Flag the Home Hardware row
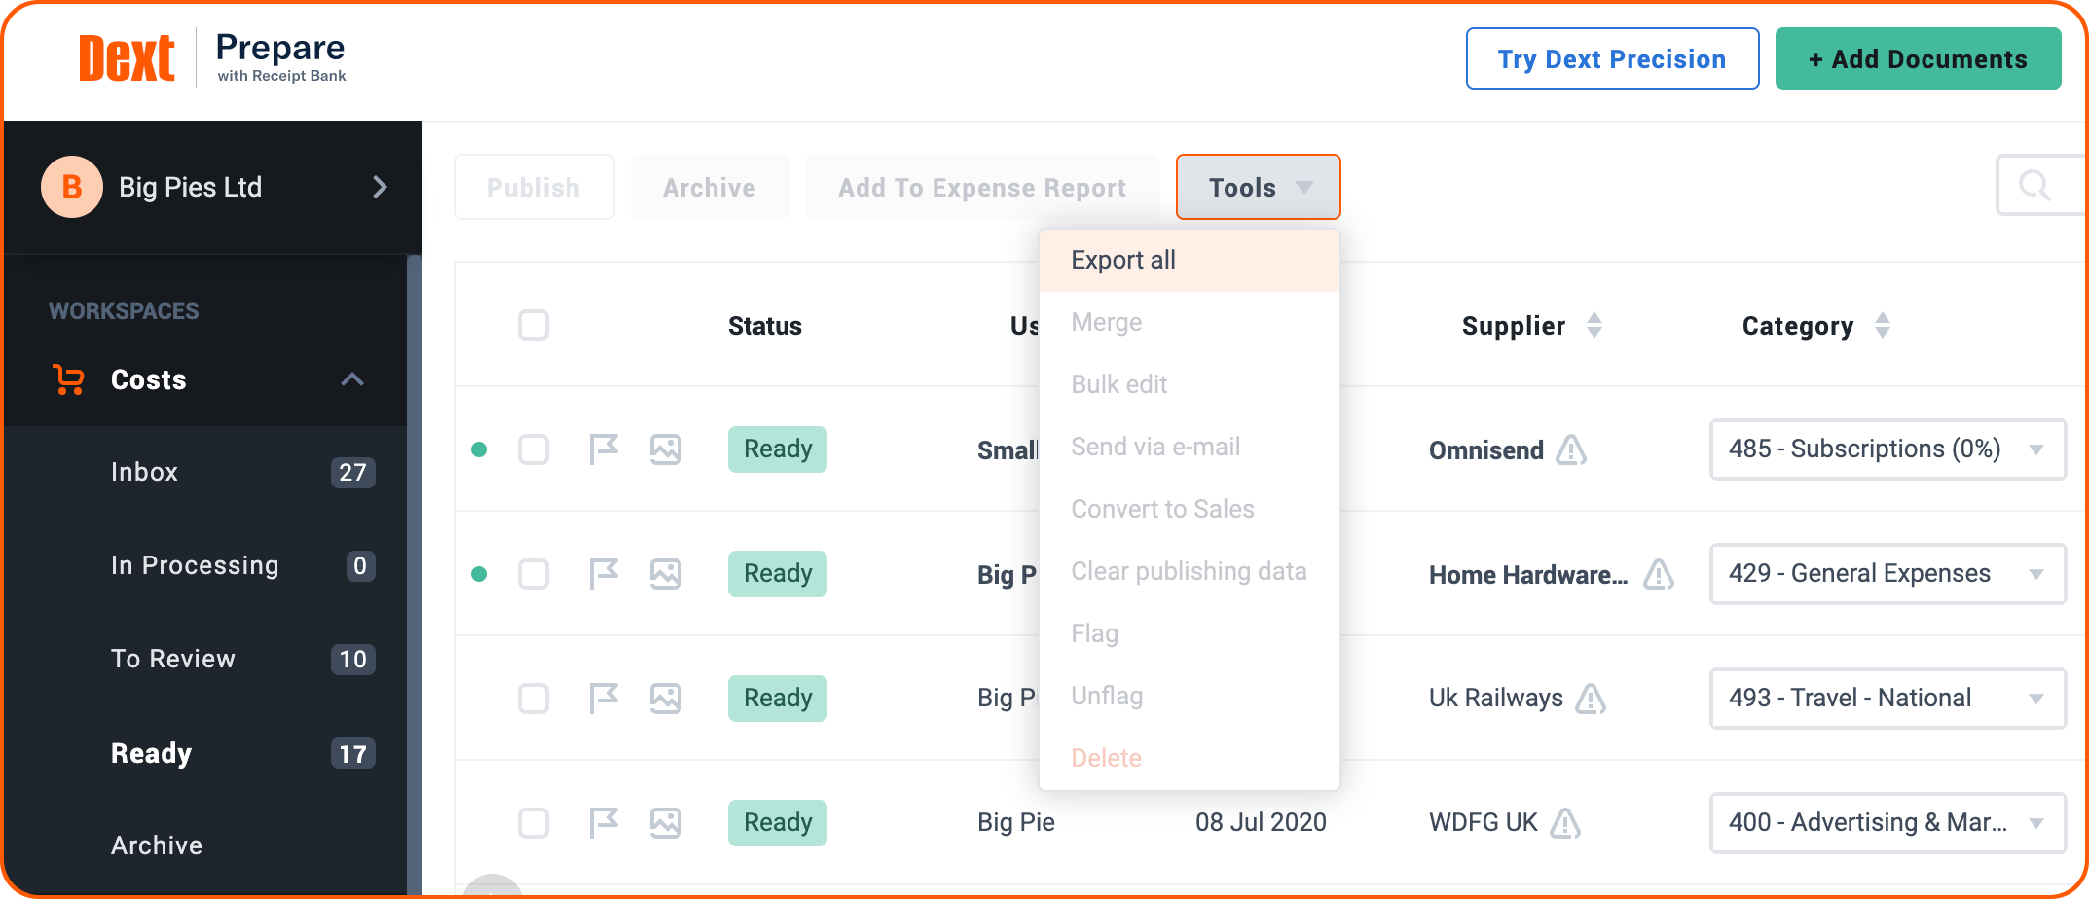 (x=604, y=574)
